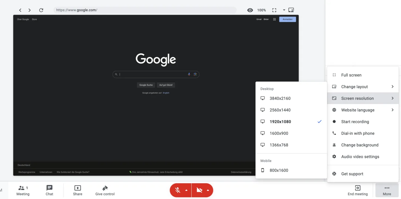Click Get support menu item
The width and height of the screenshot is (401, 199).
363,174
